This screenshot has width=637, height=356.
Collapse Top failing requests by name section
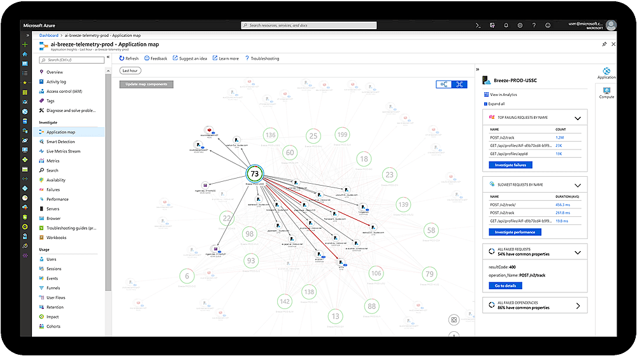coord(578,118)
